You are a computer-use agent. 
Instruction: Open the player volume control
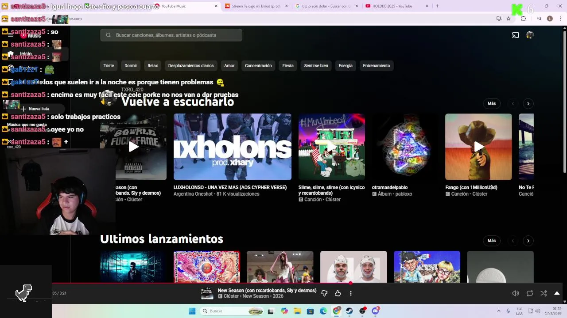[516, 293]
